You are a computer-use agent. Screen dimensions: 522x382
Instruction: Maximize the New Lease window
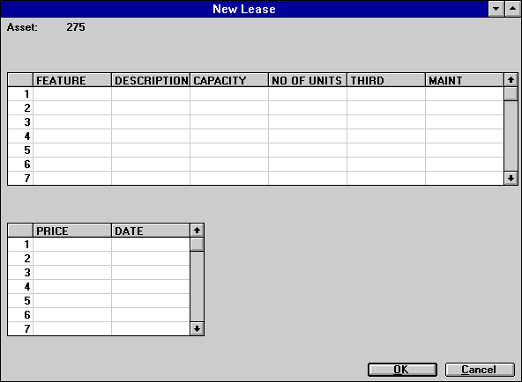click(x=512, y=9)
